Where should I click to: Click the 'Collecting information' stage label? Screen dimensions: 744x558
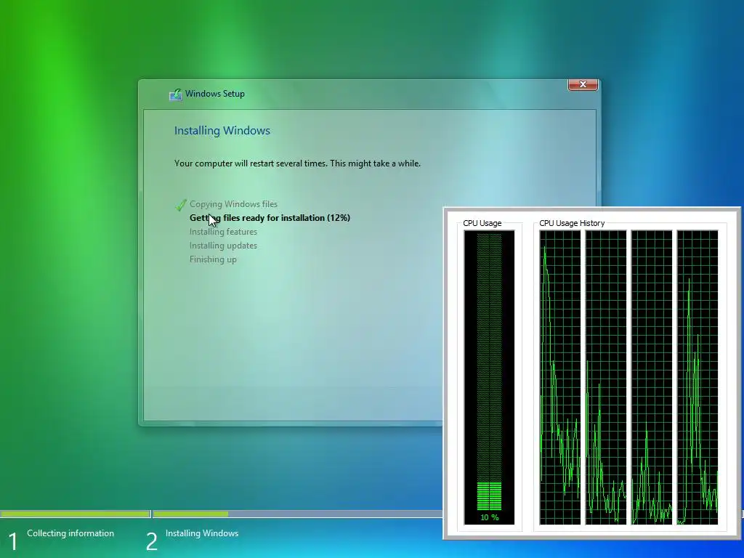tap(70, 533)
